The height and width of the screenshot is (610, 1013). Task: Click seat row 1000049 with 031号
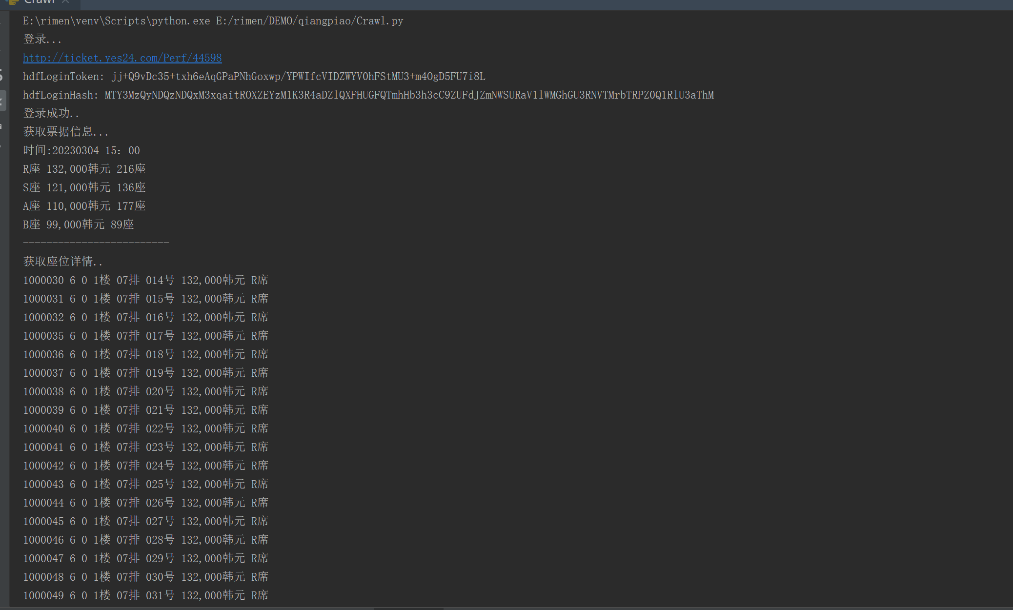point(146,596)
